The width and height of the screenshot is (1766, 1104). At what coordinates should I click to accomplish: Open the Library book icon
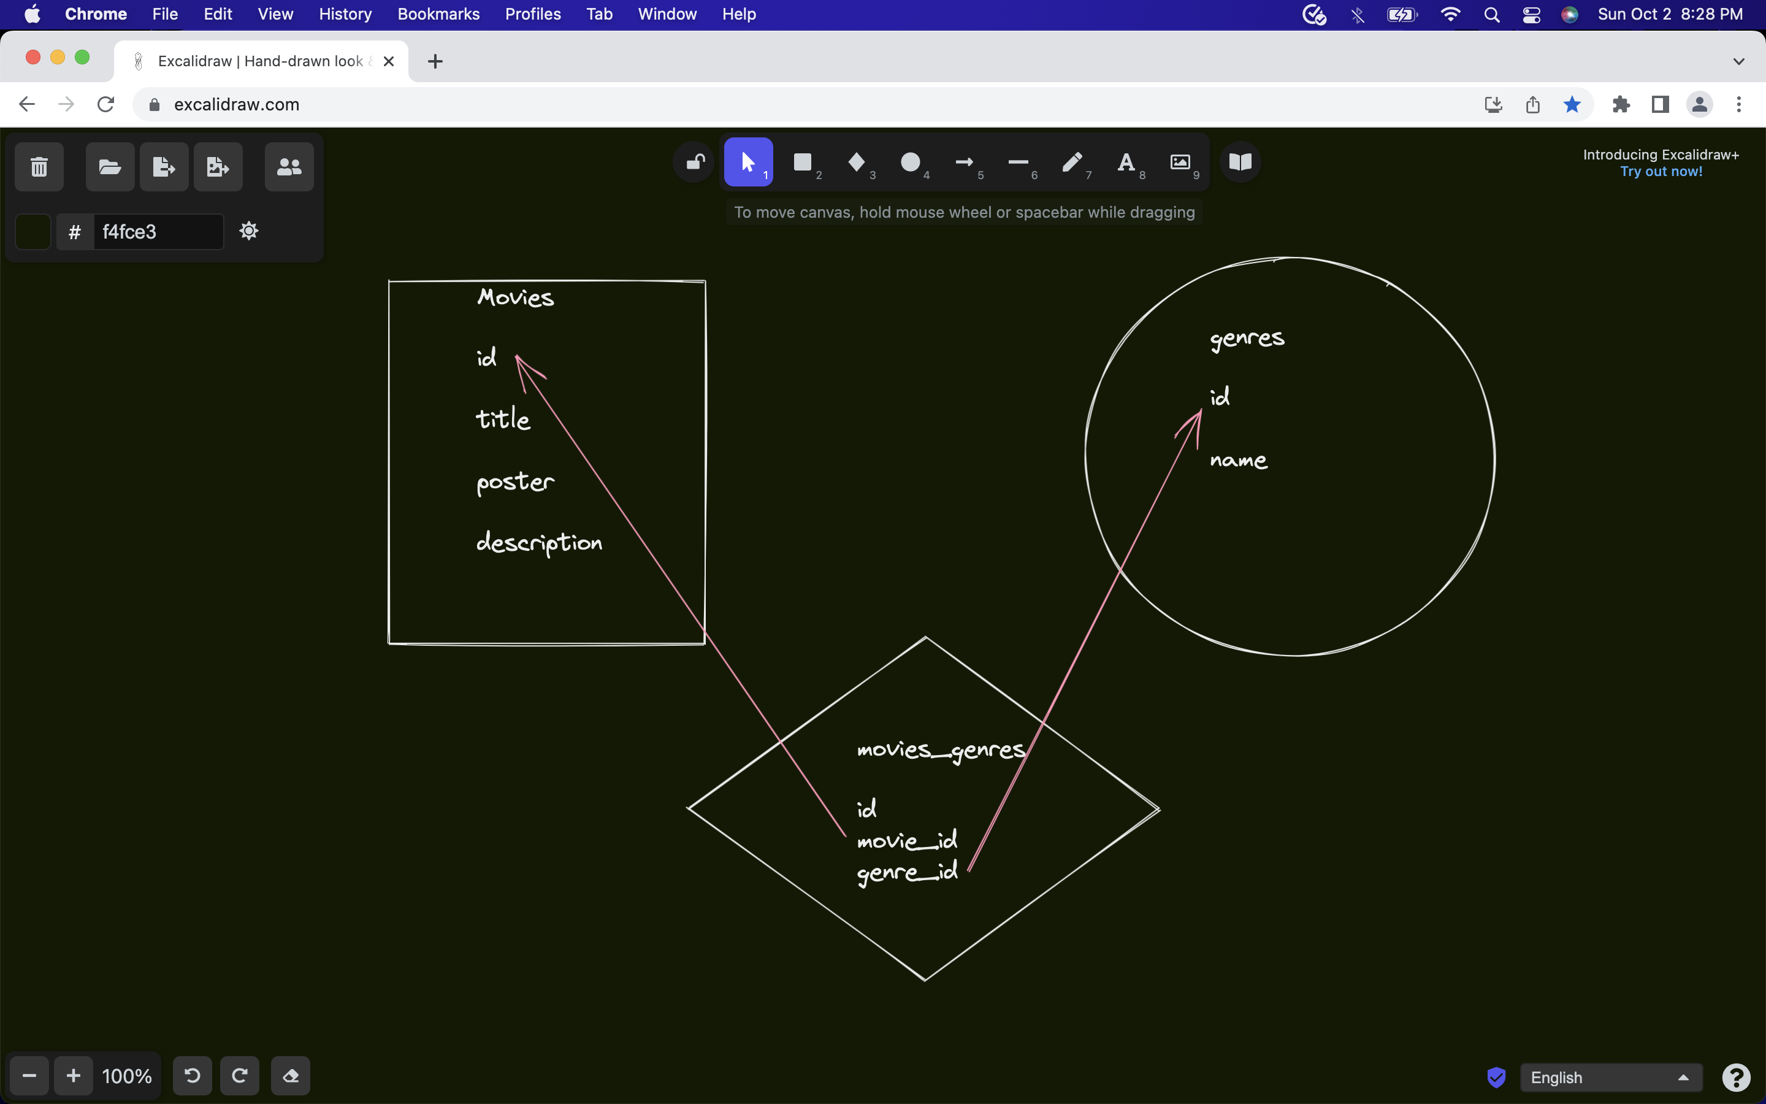point(1240,162)
